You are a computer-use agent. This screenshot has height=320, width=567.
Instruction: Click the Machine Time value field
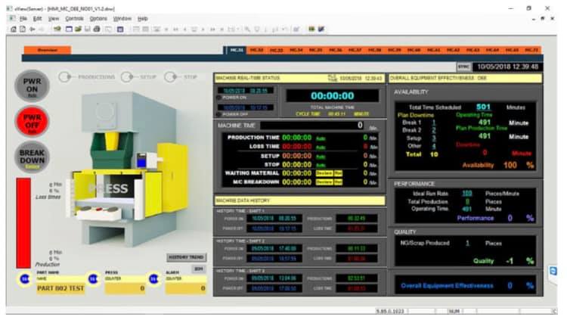coord(312,126)
